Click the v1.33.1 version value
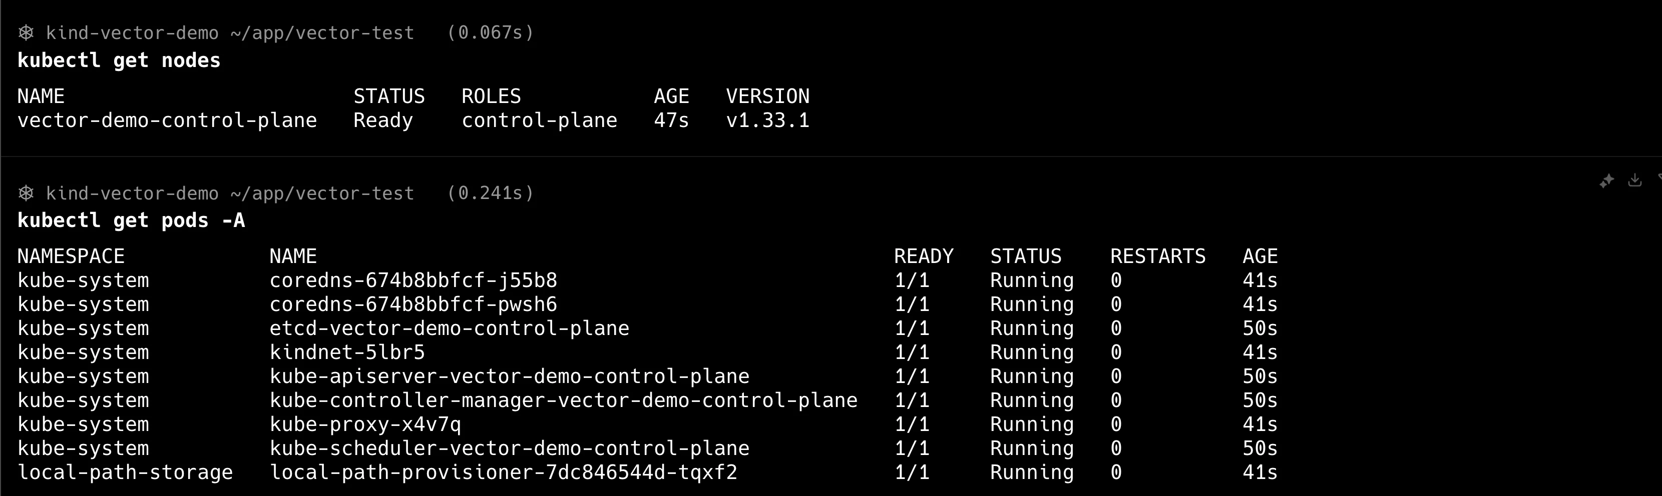The height and width of the screenshot is (496, 1662). 767,120
